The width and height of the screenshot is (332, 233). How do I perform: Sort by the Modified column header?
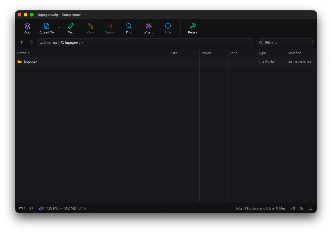295,53
